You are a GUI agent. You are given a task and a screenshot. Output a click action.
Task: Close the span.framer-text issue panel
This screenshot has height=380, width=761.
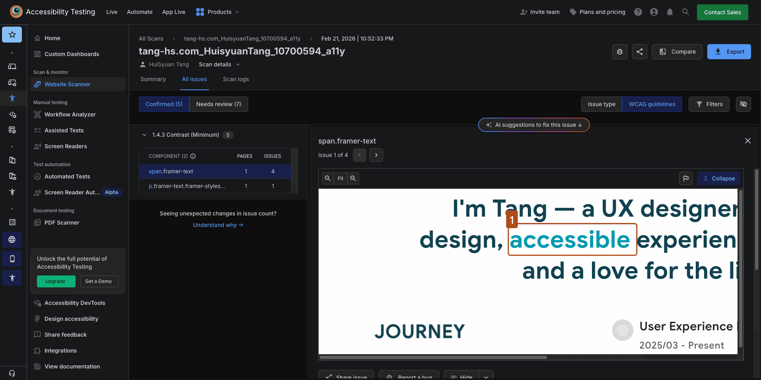point(748,141)
